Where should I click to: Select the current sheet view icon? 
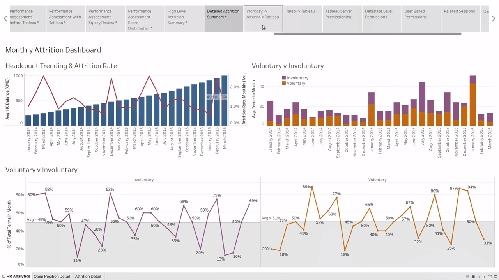(x=474, y=276)
